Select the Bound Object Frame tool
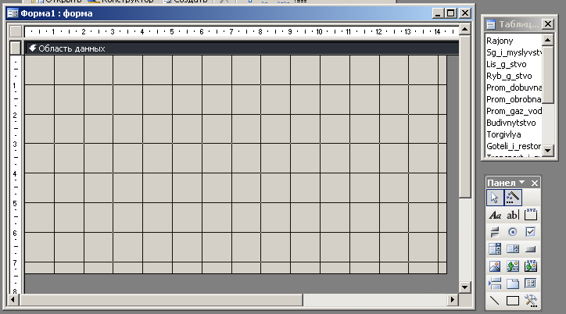The width and height of the screenshot is (566, 314). tap(531, 266)
